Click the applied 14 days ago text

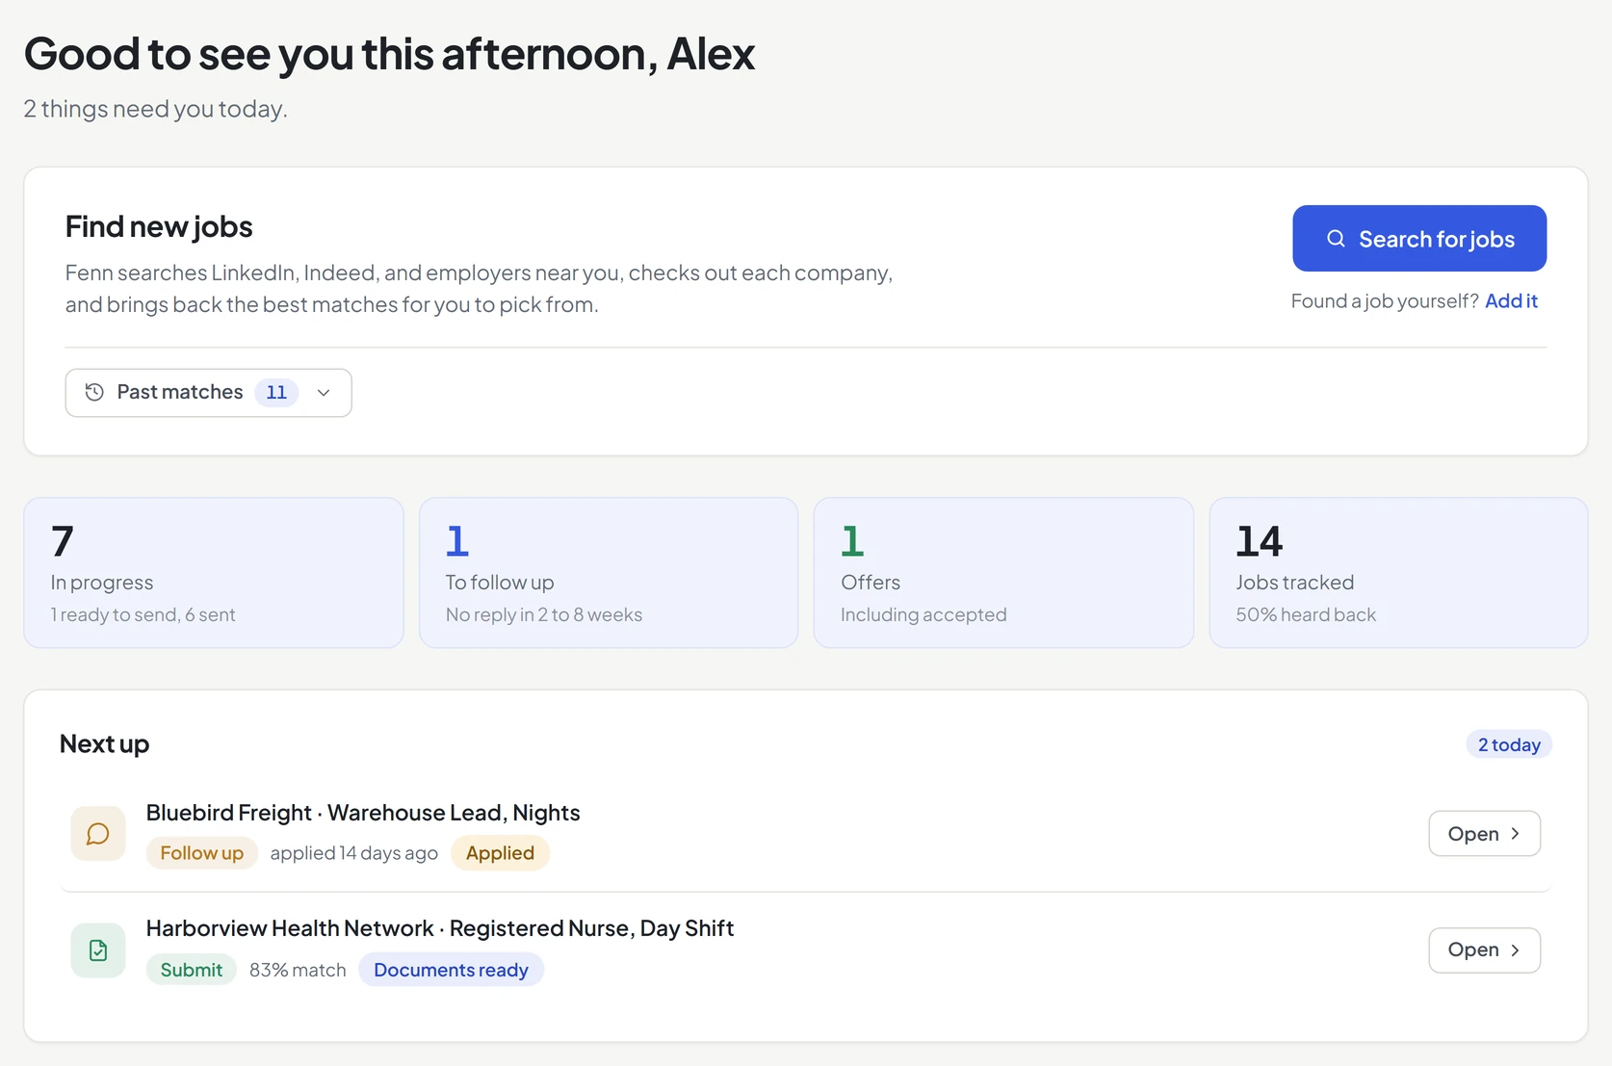click(x=353, y=853)
